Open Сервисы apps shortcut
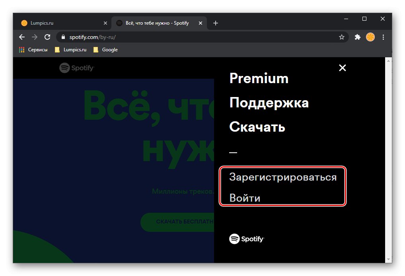Viewport: 405px width, 276px height. [x=33, y=50]
